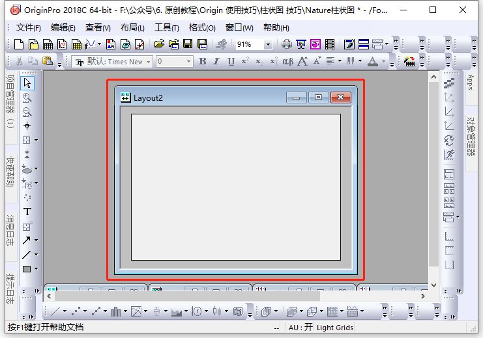
Task: Click the film strip video icon
Action: pyautogui.click(x=330, y=45)
